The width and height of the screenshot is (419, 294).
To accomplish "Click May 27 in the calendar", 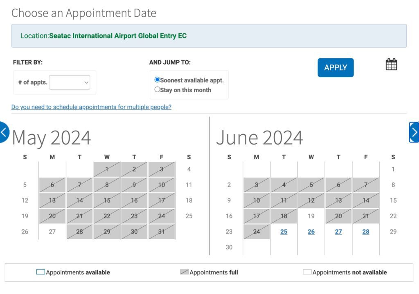I will 52,232.
